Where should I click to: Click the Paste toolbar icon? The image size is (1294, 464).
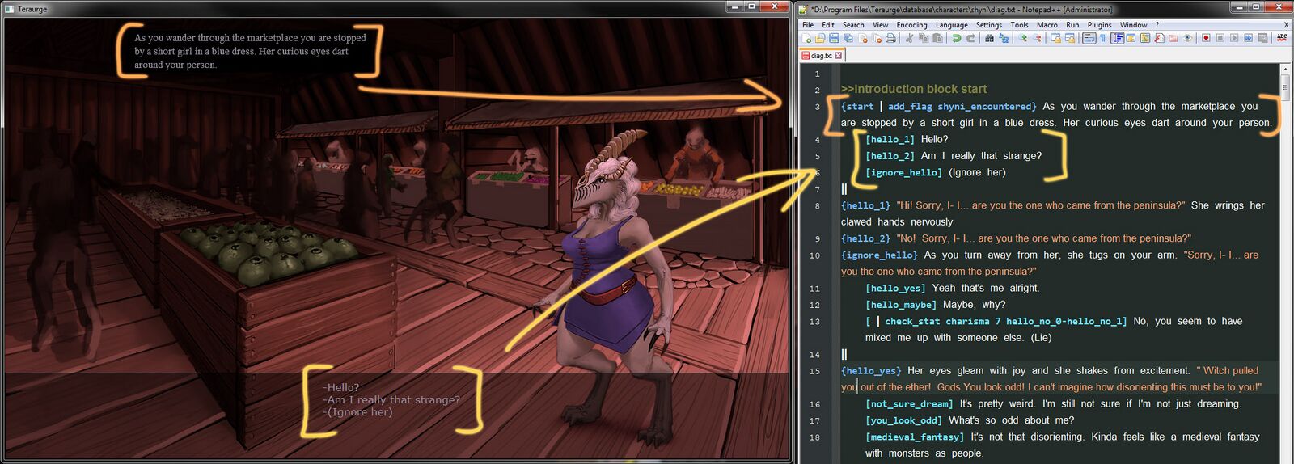[937, 38]
